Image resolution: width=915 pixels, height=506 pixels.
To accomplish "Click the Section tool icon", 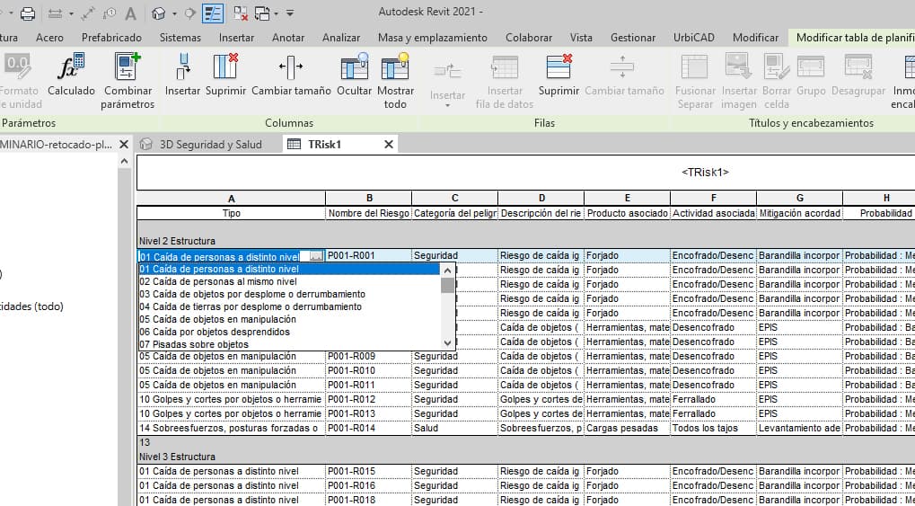I will 190,13.
